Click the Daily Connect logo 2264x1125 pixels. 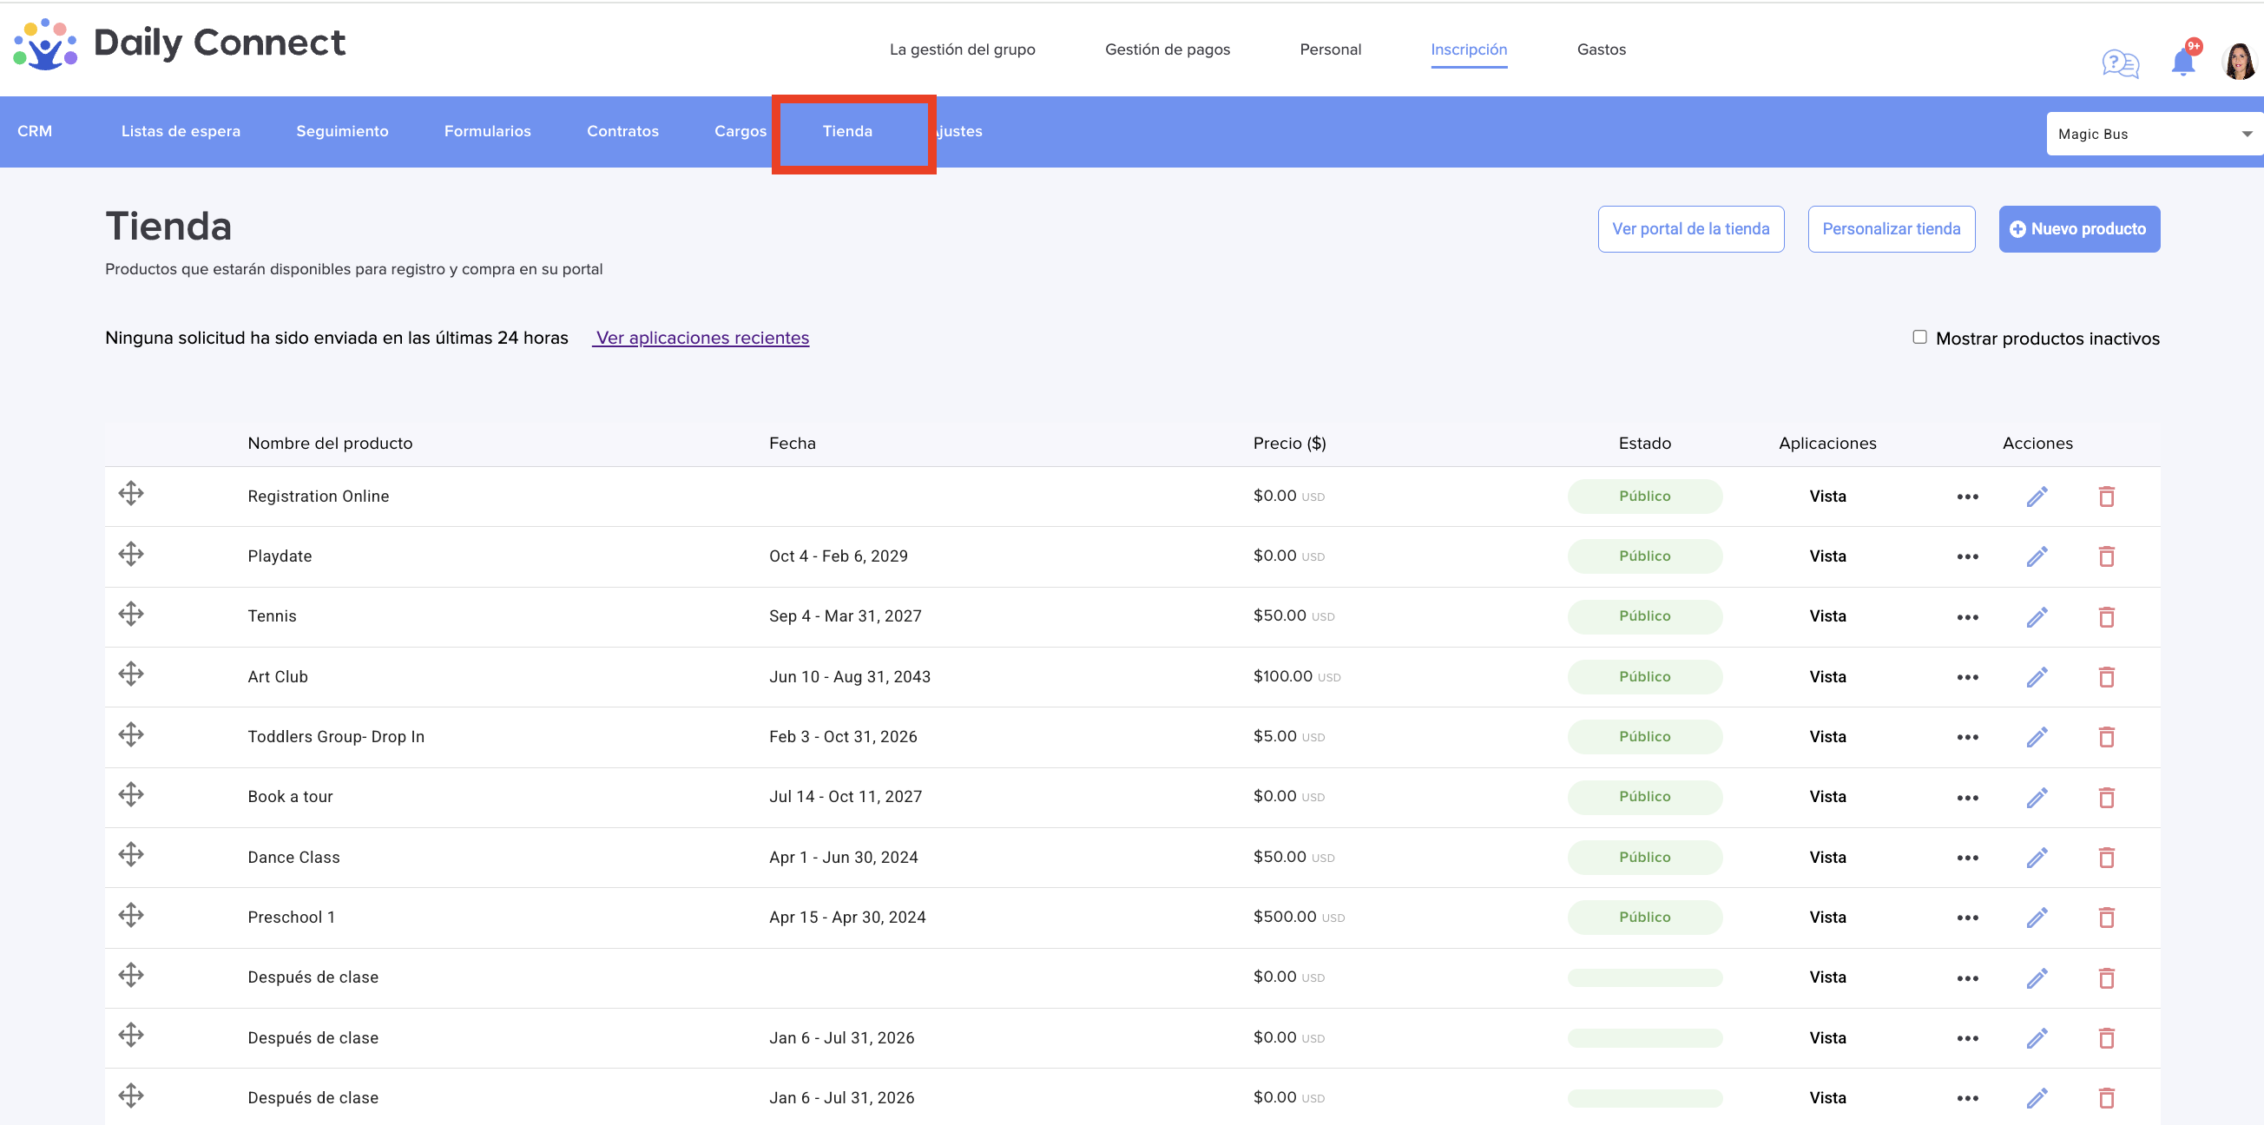coord(180,43)
